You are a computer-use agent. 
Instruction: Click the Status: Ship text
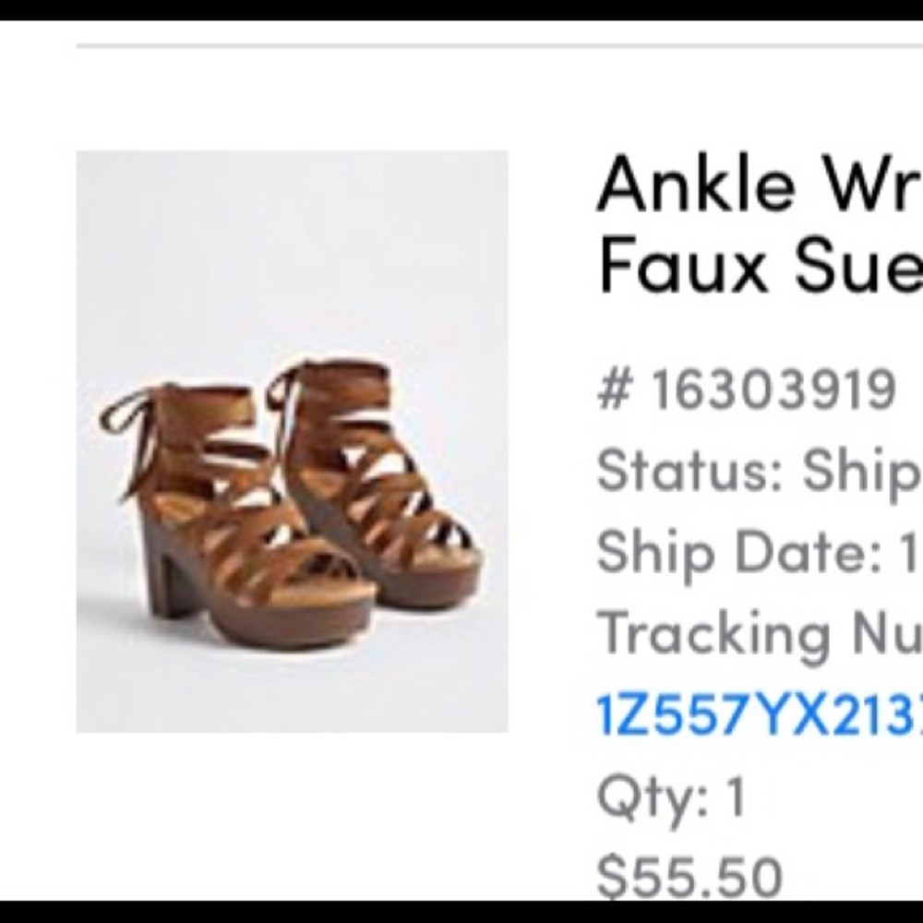(x=759, y=471)
